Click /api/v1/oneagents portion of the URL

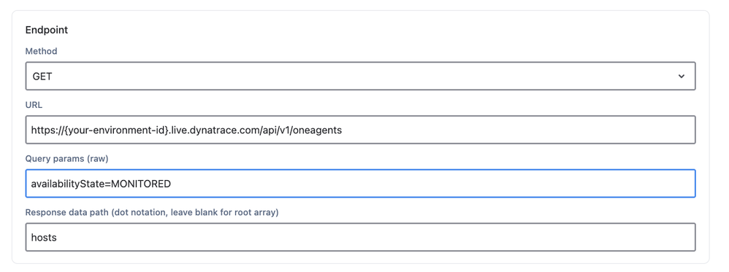pyautogui.click(x=311, y=131)
